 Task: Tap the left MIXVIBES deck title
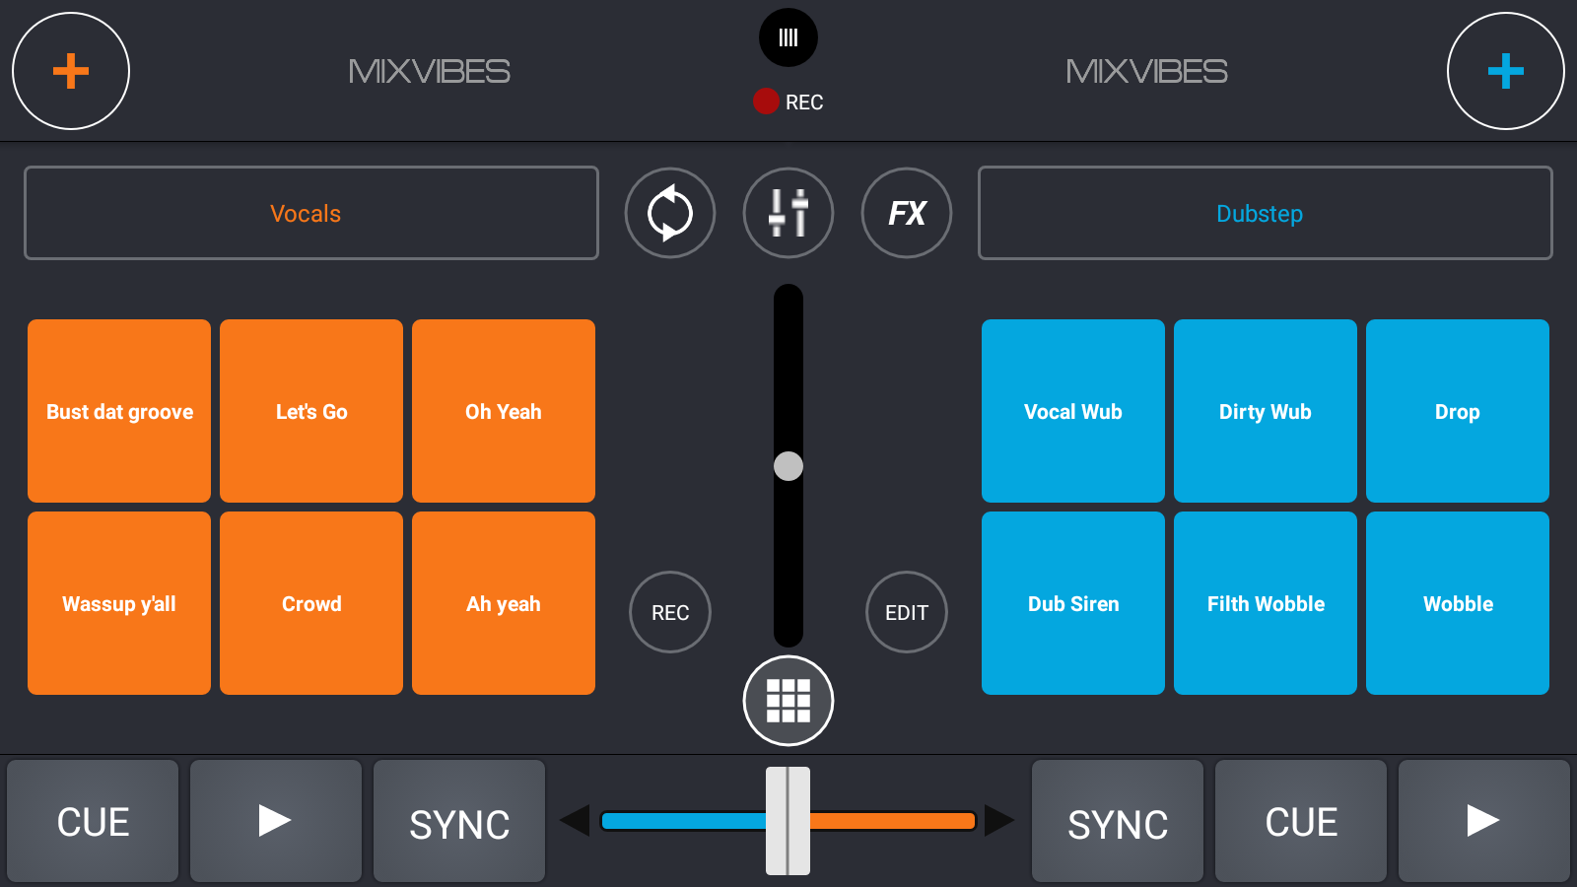[429, 71]
